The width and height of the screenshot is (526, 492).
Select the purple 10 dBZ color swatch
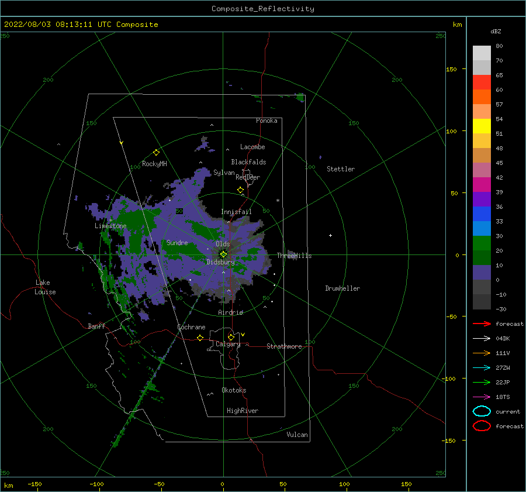point(482,272)
